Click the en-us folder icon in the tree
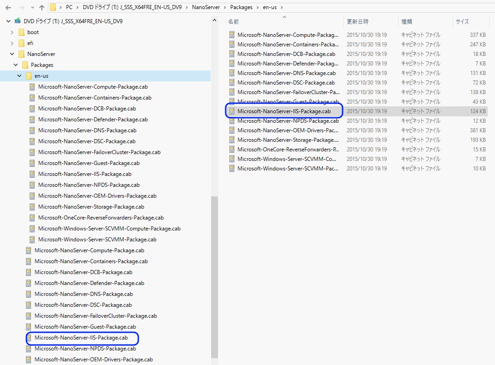The image size is (495, 365). click(x=29, y=76)
